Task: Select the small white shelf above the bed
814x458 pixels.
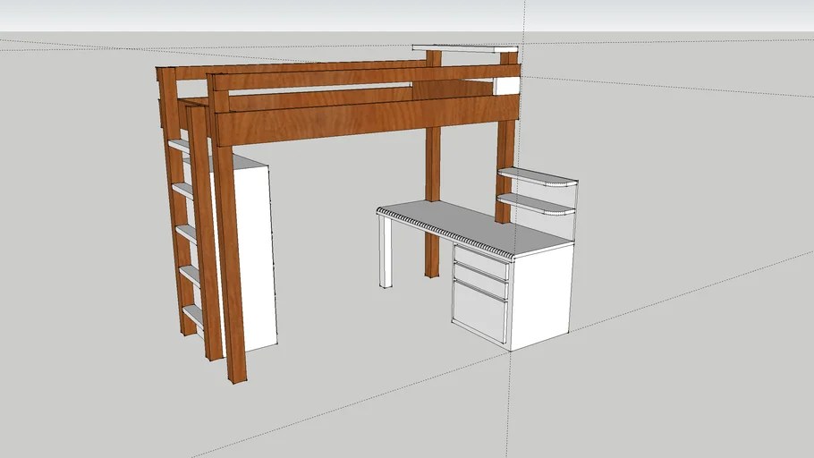Action: 466,48
